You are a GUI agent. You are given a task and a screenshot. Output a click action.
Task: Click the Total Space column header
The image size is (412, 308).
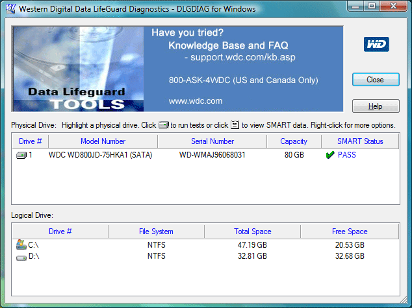pyautogui.click(x=253, y=231)
